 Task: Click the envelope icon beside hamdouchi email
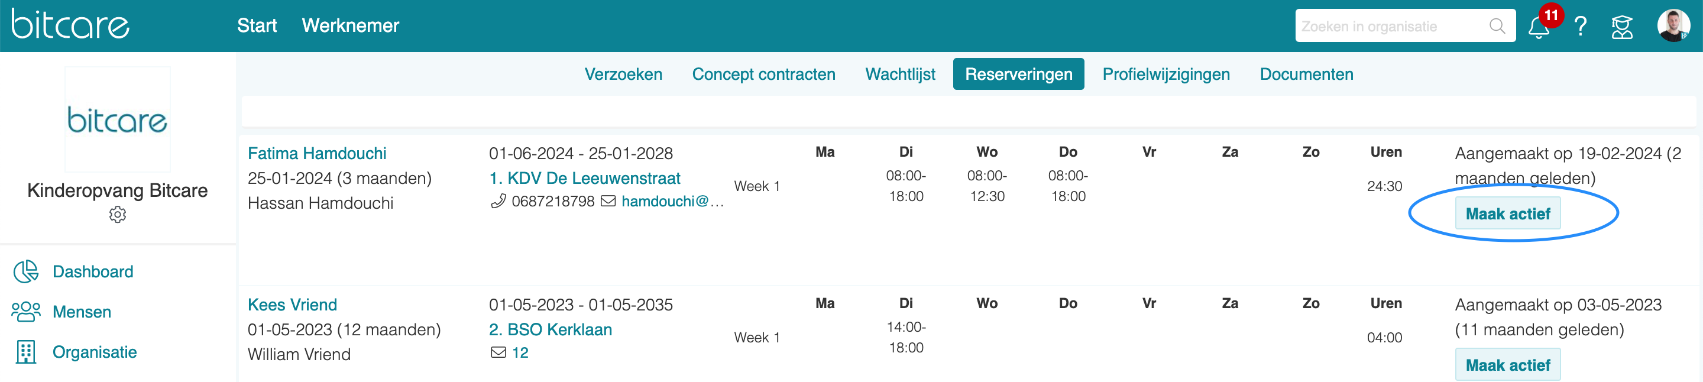(608, 201)
